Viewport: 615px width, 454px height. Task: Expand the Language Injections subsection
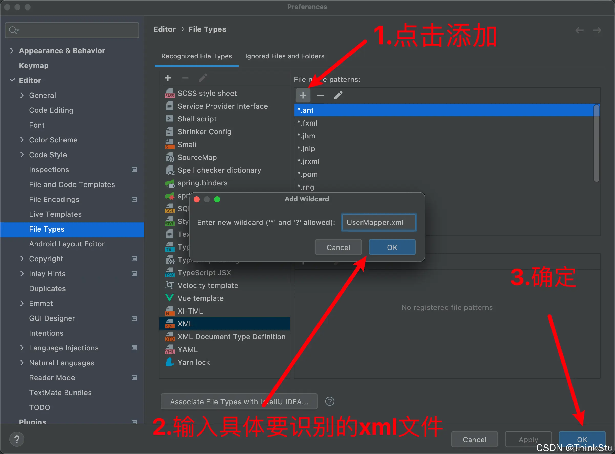pos(22,348)
